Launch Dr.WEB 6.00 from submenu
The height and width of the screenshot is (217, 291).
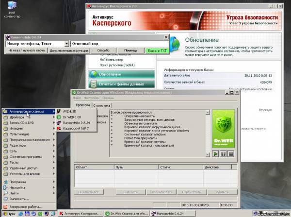point(76,117)
